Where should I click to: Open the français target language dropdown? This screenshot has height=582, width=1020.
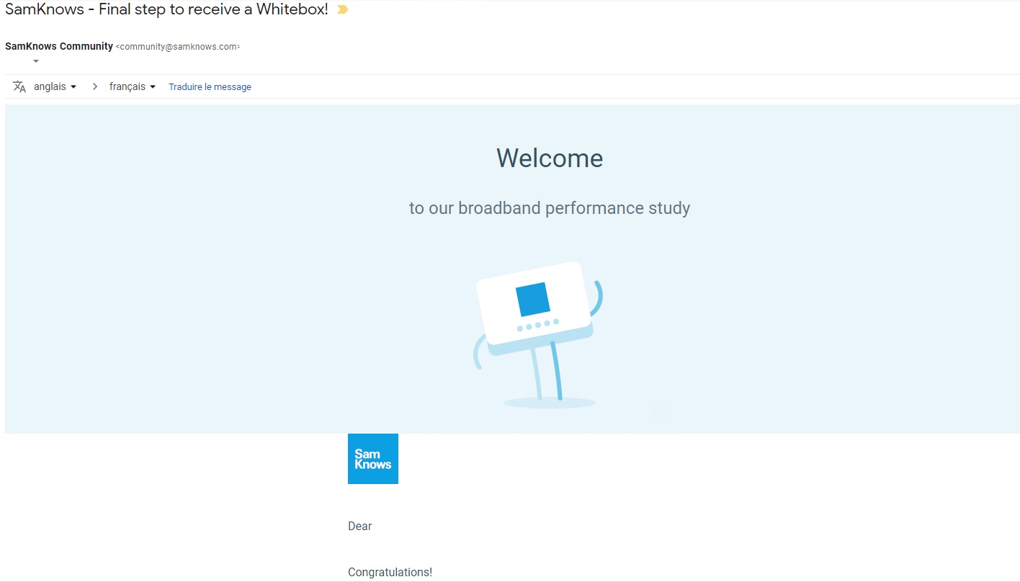click(x=133, y=86)
